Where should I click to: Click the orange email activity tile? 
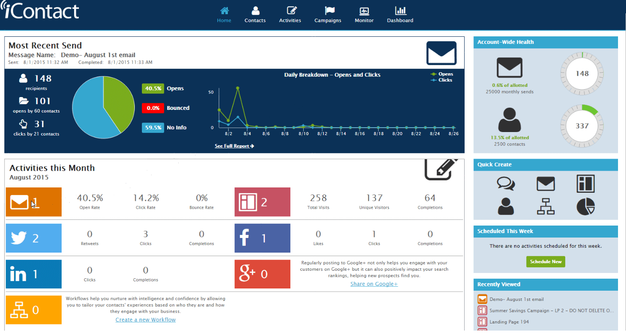point(34,202)
